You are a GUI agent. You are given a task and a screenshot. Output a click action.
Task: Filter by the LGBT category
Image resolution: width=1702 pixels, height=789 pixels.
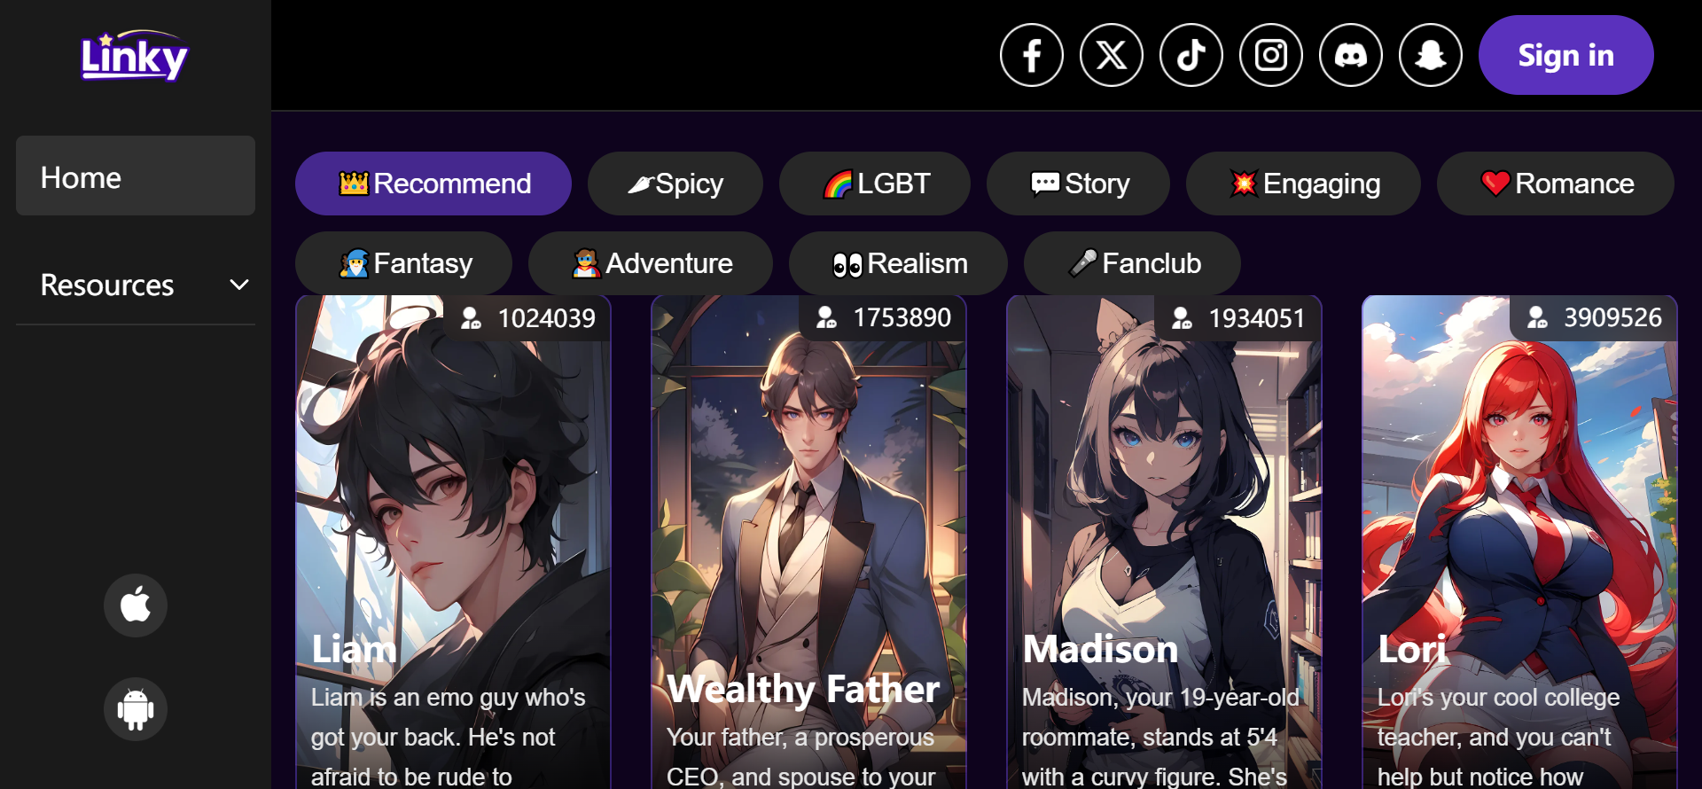[x=875, y=184]
